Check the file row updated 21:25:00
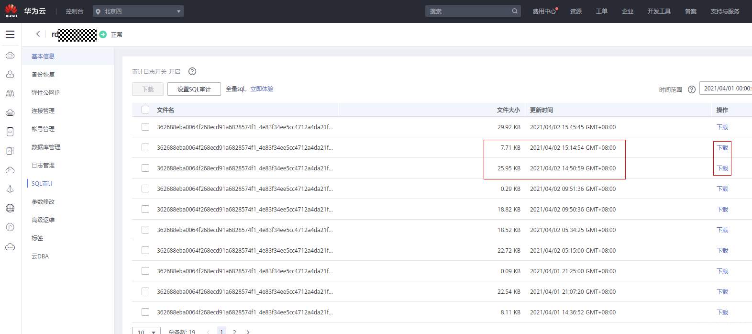The height and width of the screenshot is (334, 752). click(145, 271)
